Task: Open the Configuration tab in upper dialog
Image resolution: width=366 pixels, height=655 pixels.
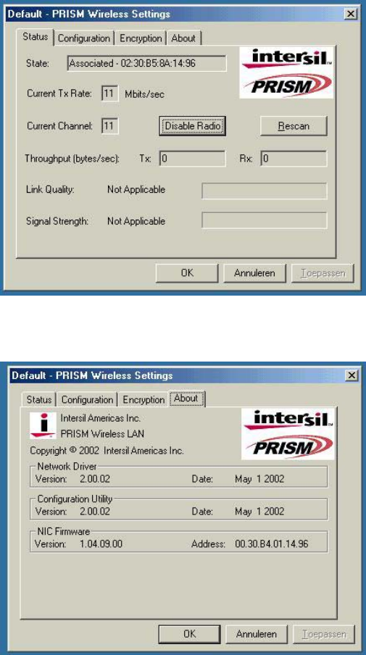Action: pos(84,38)
